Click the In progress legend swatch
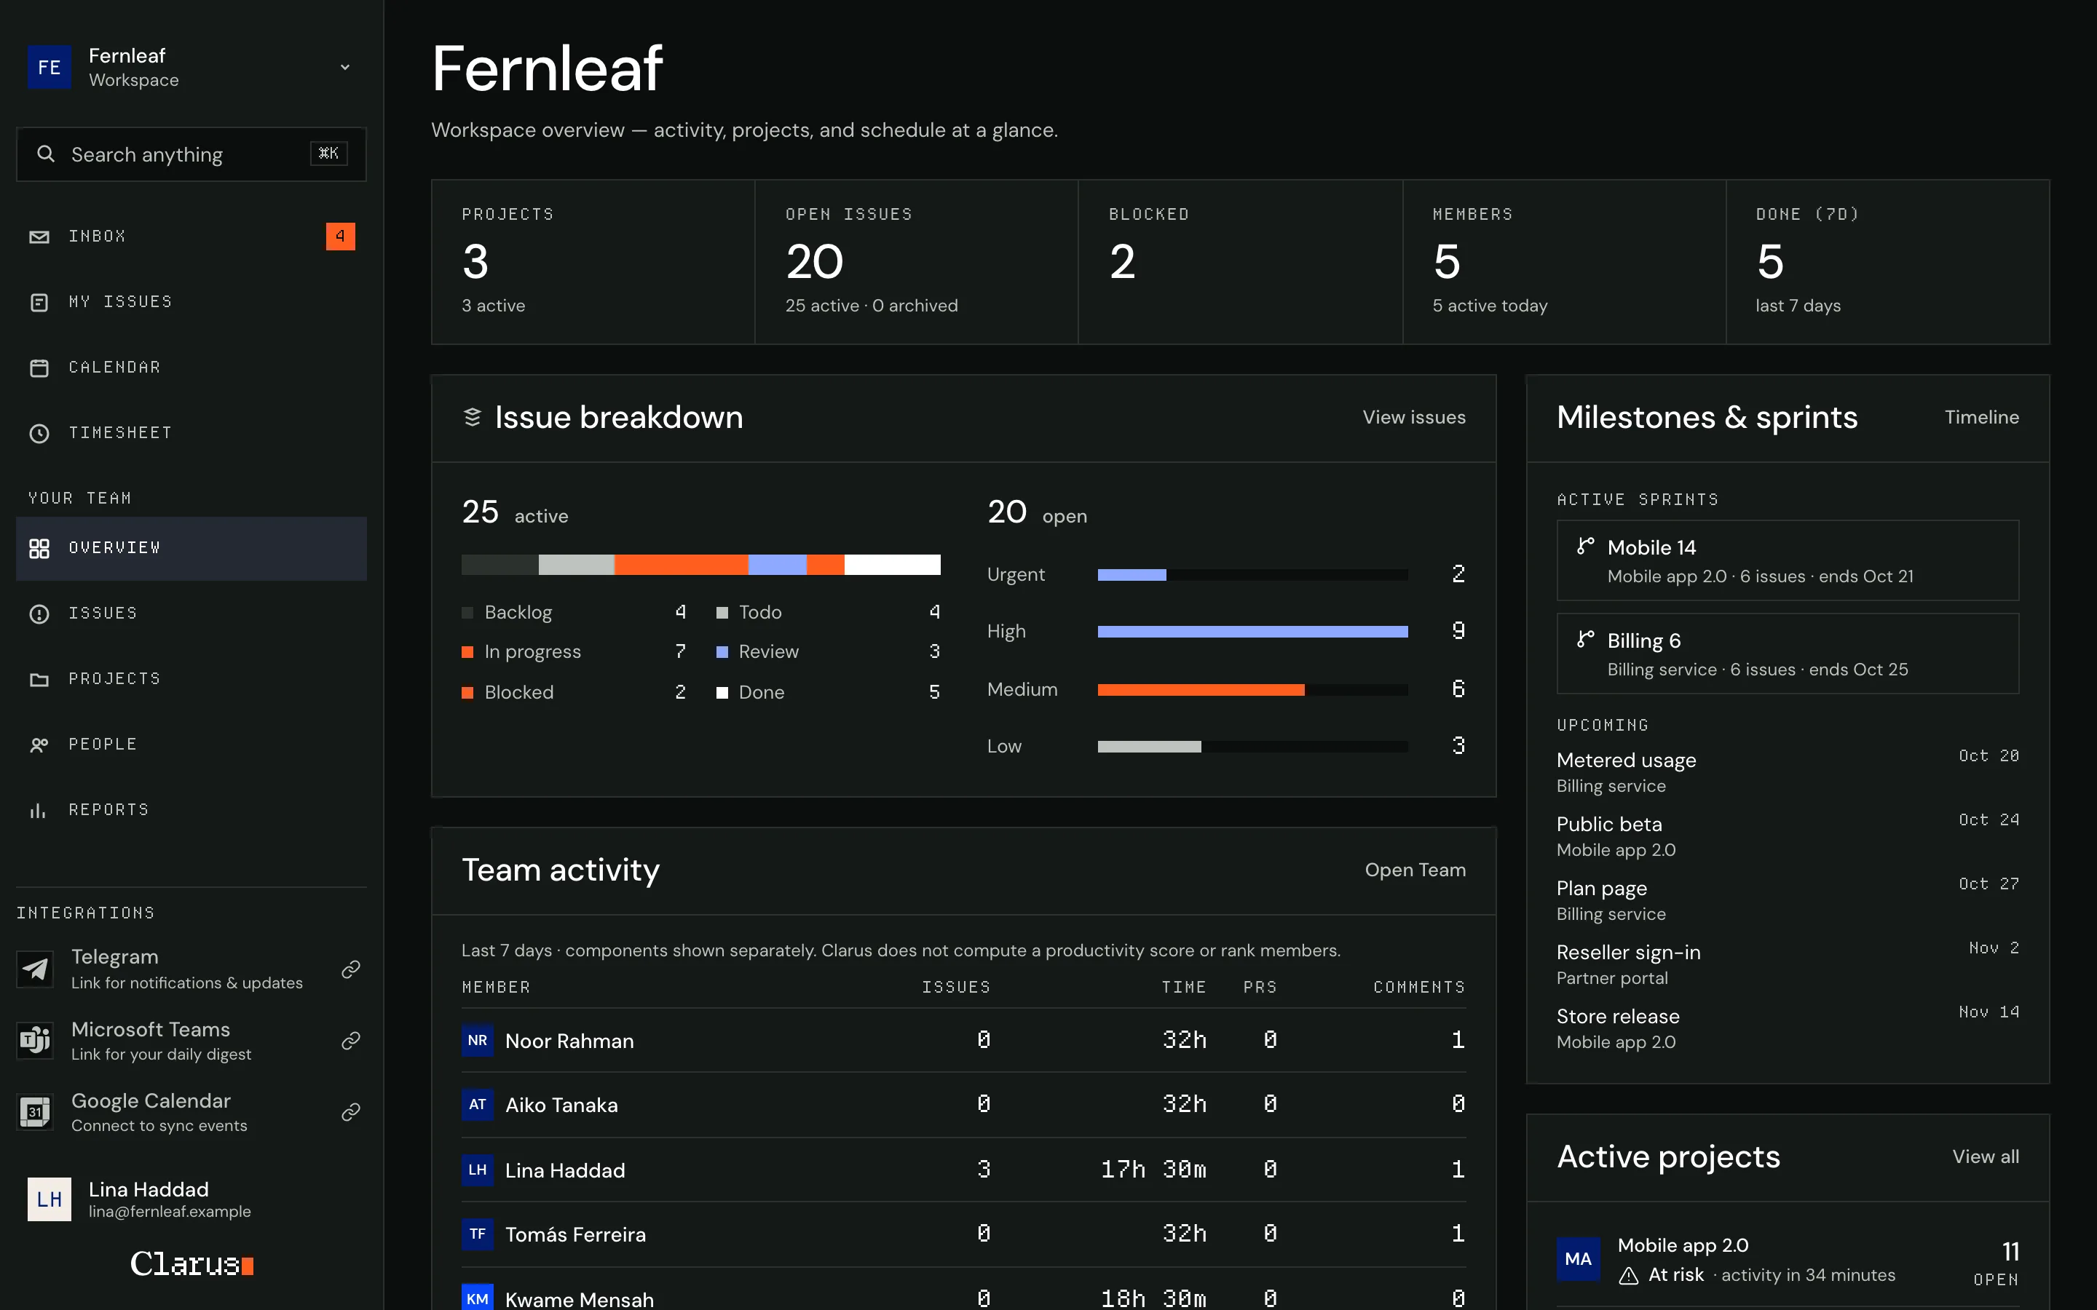 467,652
